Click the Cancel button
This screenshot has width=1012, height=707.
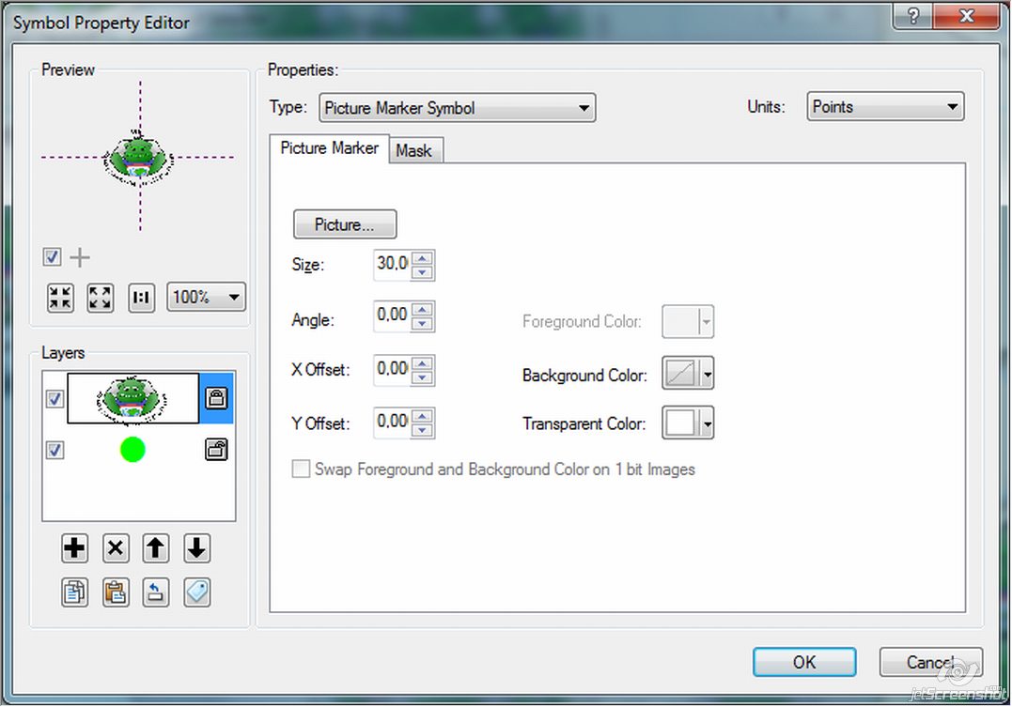930,663
